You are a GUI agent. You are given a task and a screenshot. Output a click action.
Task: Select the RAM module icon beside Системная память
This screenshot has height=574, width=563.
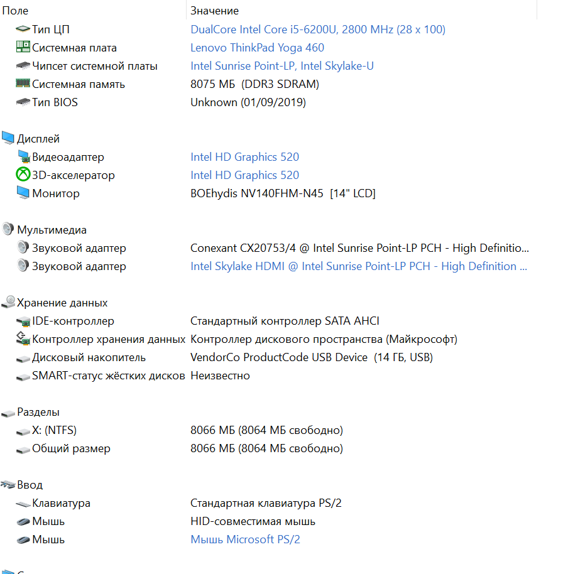tap(23, 84)
